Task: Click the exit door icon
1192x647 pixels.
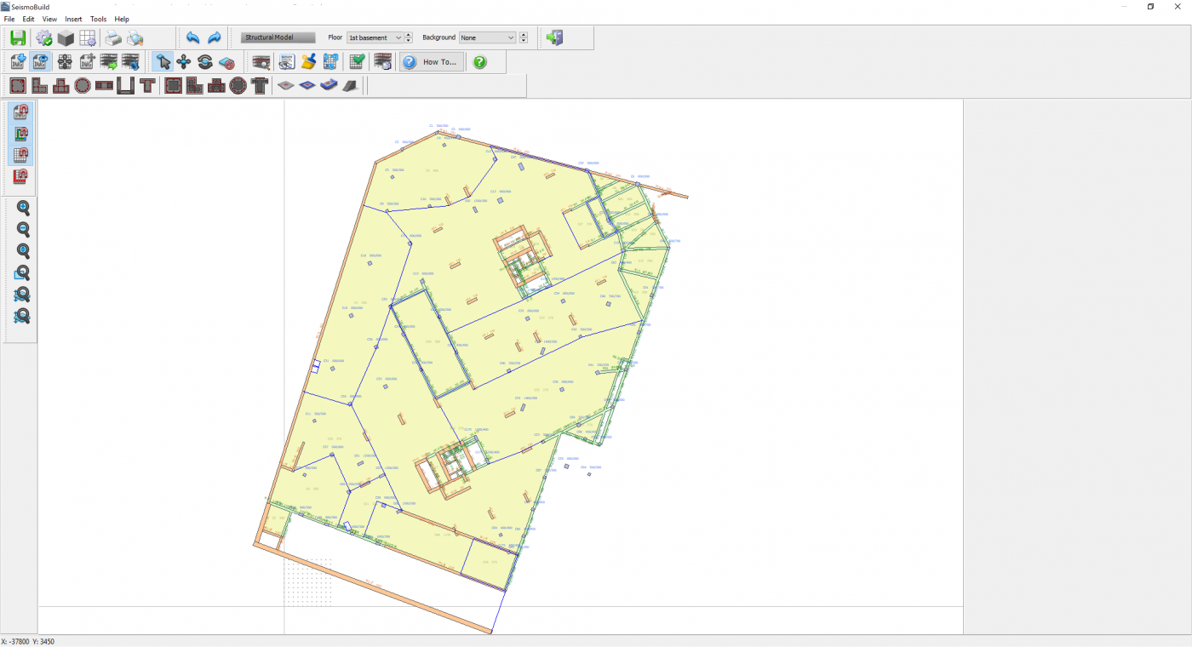Action: (x=554, y=37)
